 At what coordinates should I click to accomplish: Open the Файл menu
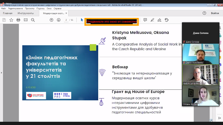[4, 8]
